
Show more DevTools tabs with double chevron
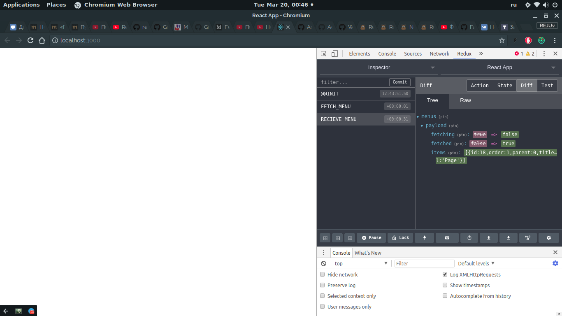[x=481, y=53]
